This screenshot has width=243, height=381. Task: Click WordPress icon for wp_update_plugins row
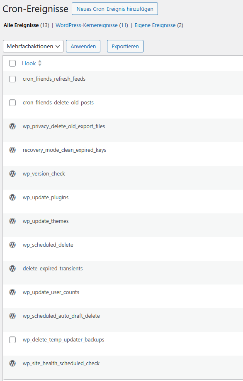[x=12, y=197]
